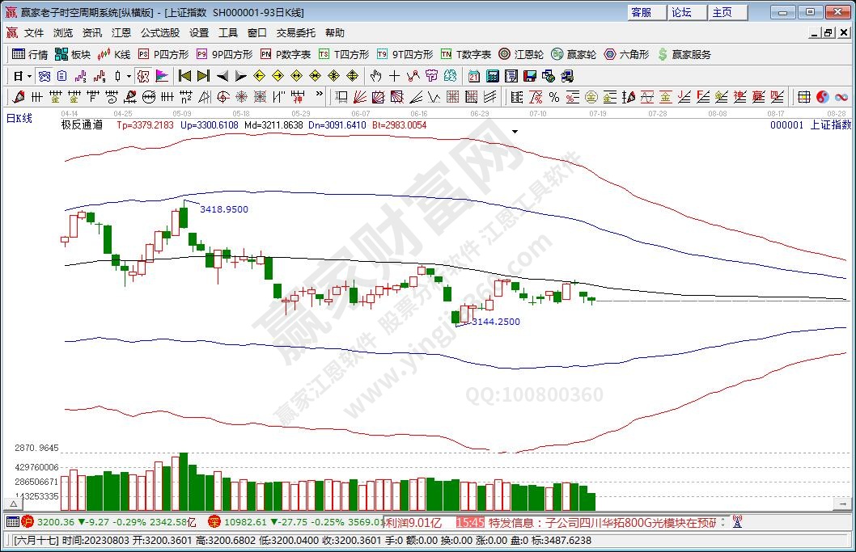This screenshot has height=552, width=856.
Task: Click the save floppy disk icon
Action: coord(529,76)
